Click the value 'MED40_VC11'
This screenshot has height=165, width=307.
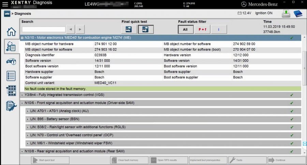click(x=105, y=83)
